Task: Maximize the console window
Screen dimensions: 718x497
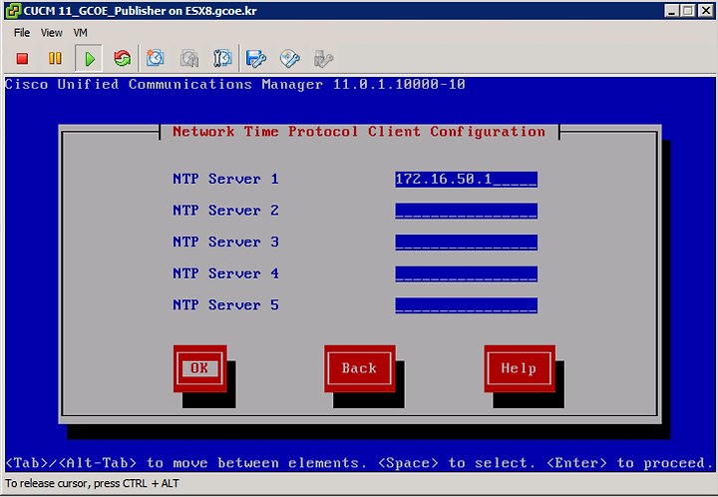Action: [x=688, y=11]
